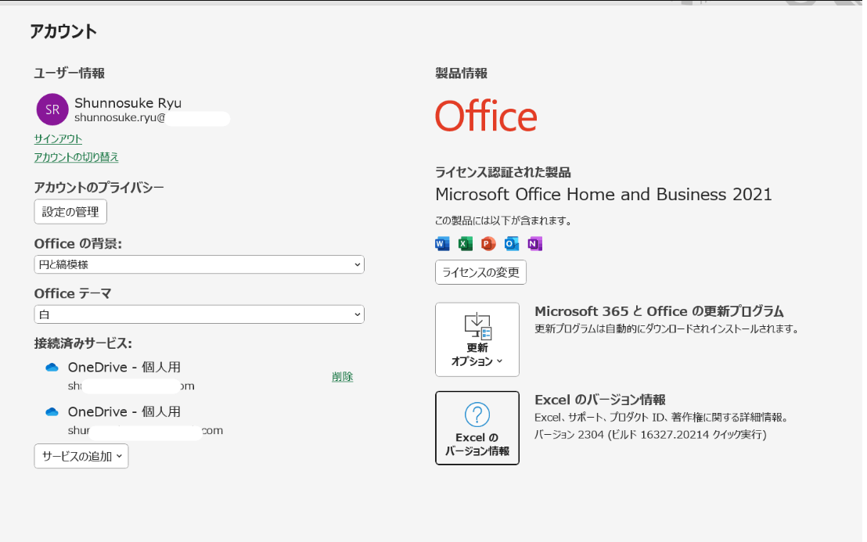Sign out via サインアウト link
The height and width of the screenshot is (542, 867).
click(x=58, y=138)
